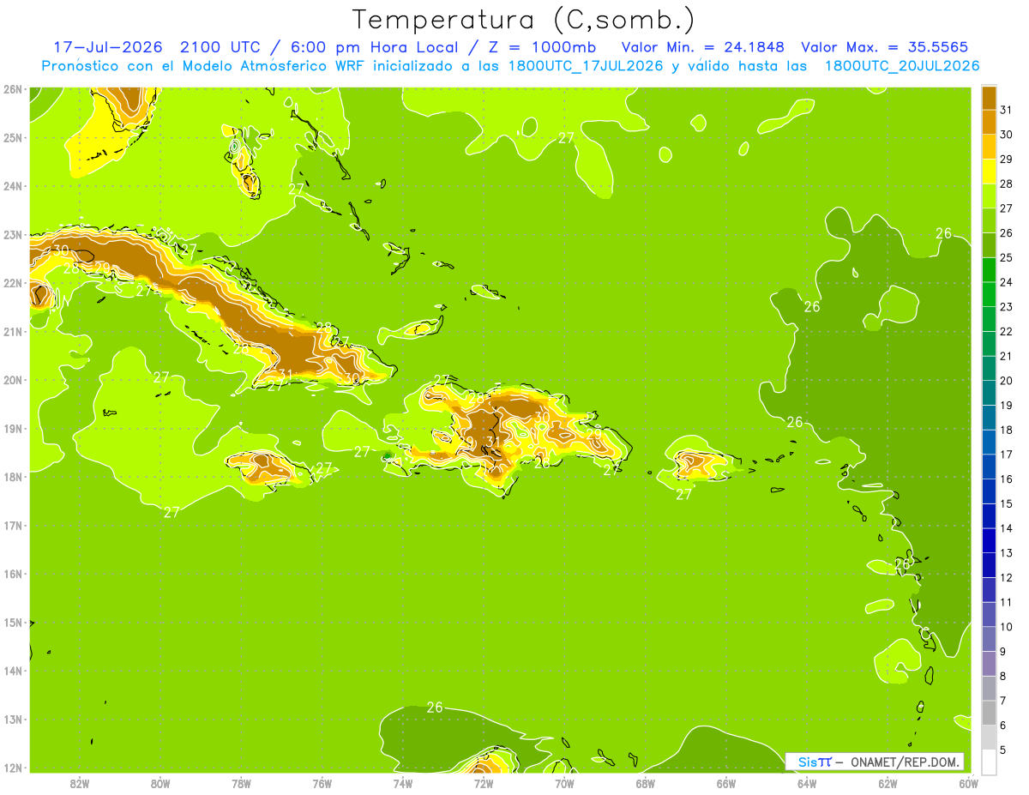
Task: Click the '21N' latitude axis label
Action: [12, 331]
